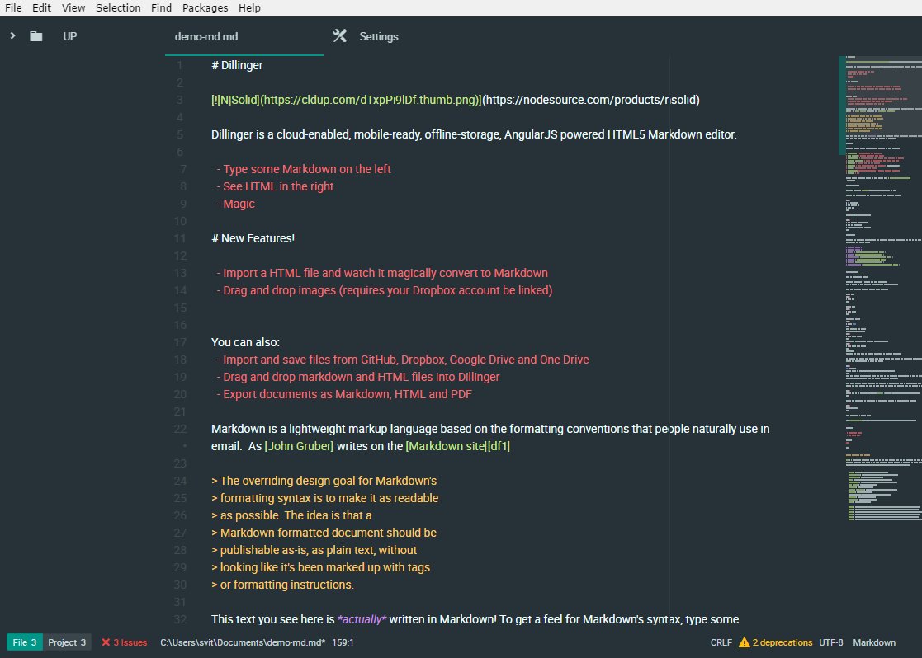Click the 'Drag and drop images' list item
The width and height of the screenshot is (922, 658).
[385, 290]
